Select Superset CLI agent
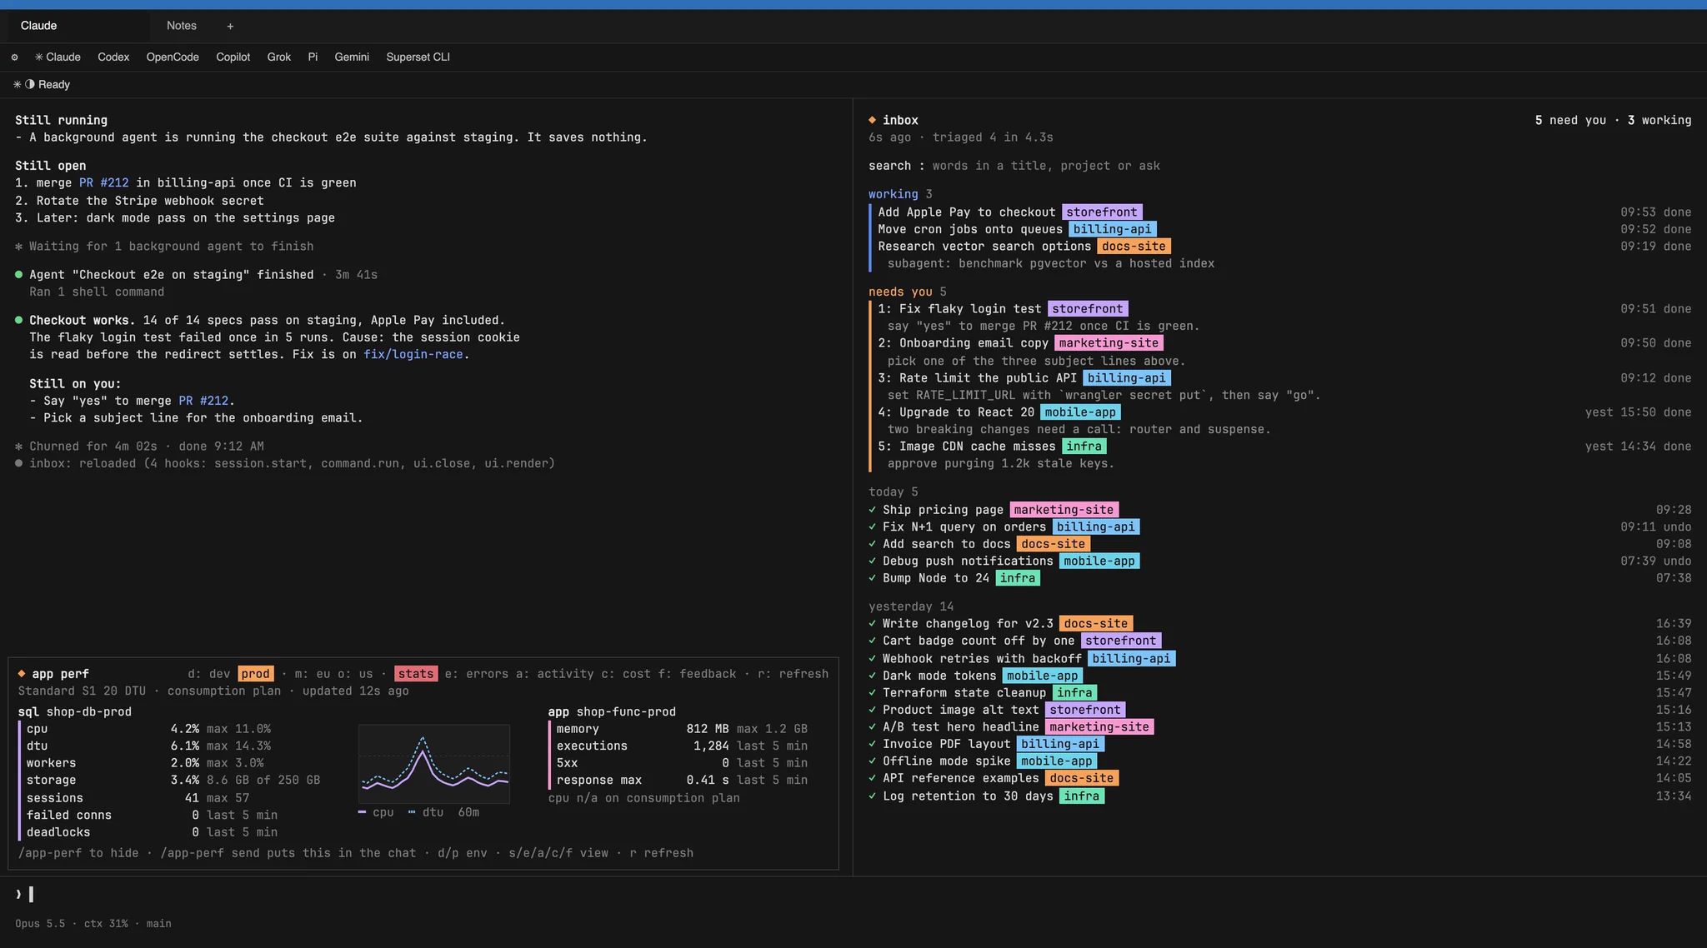Viewport: 1707px width, 948px height. pyautogui.click(x=418, y=57)
